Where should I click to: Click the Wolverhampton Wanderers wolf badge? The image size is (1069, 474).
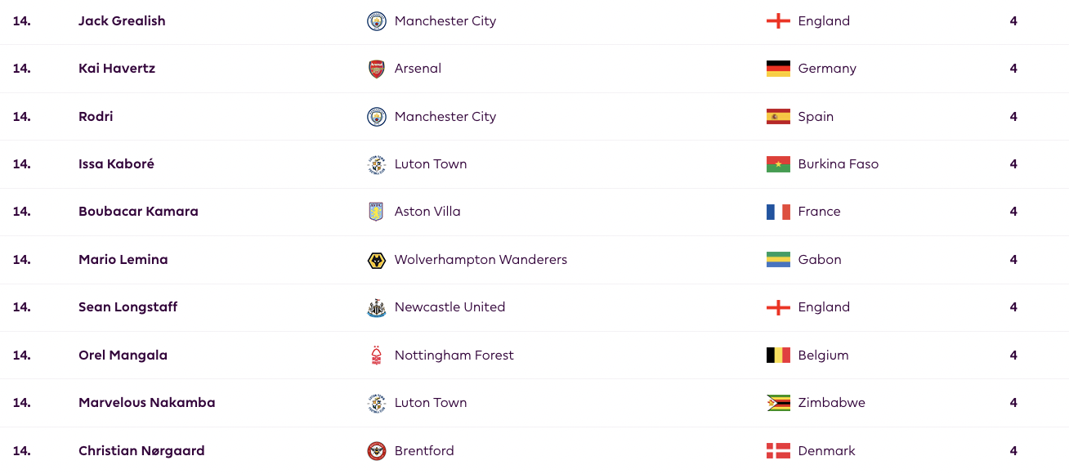click(376, 260)
